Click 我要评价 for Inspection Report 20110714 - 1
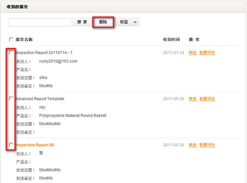This screenshot has height=183, width=247. click(x=207, y=53)
